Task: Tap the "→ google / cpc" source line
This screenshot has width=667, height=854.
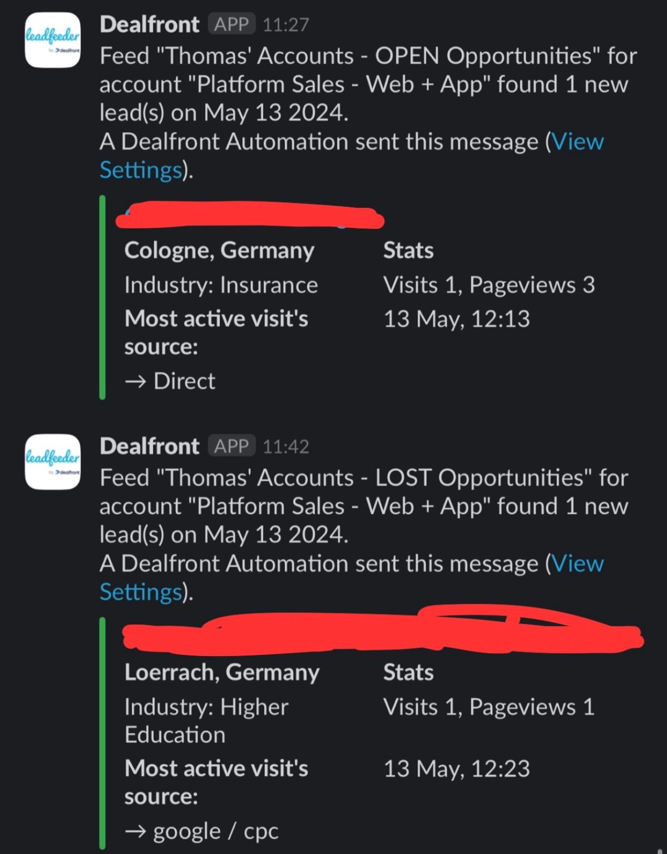Action: [x=201, y=831]
